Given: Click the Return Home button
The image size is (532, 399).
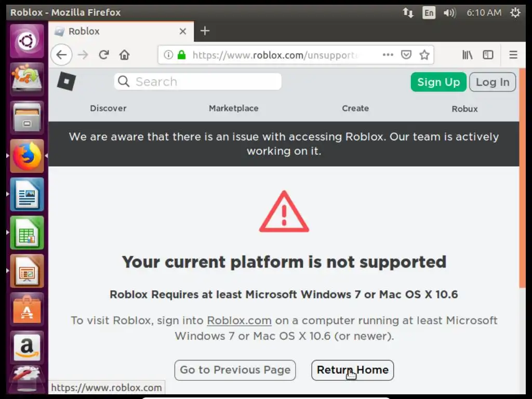Looking at the screenshot, I should pyautogui.click(x=352, y=370).
